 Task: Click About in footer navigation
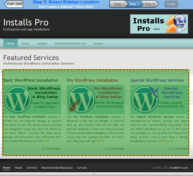(x=18, y=168)
